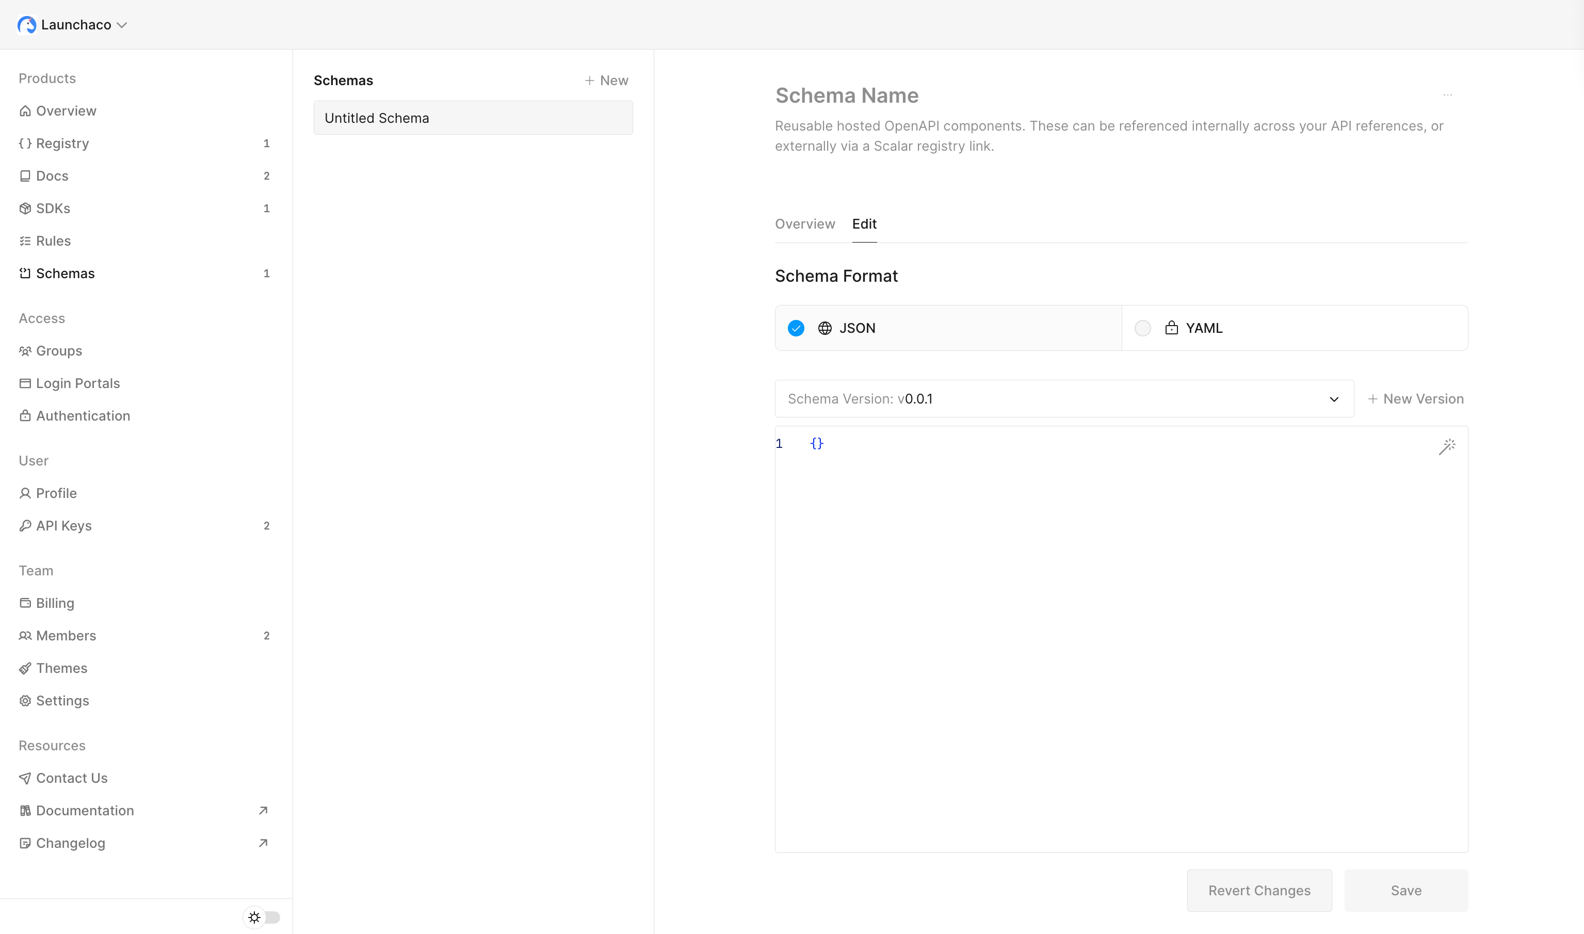The height and width of the screenshot is (934, 1584).
Task: Open the SDKs section
Action: (x=53, y=208)
